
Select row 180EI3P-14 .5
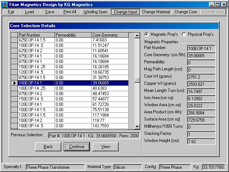click(70, 126)
